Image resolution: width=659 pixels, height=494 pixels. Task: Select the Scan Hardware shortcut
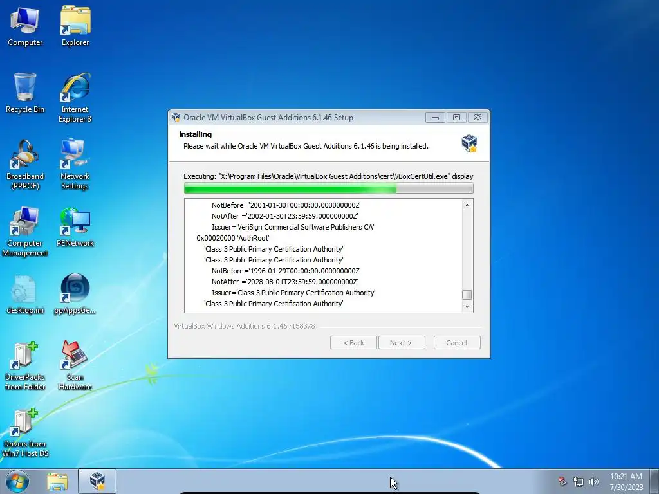click(75, 365)
